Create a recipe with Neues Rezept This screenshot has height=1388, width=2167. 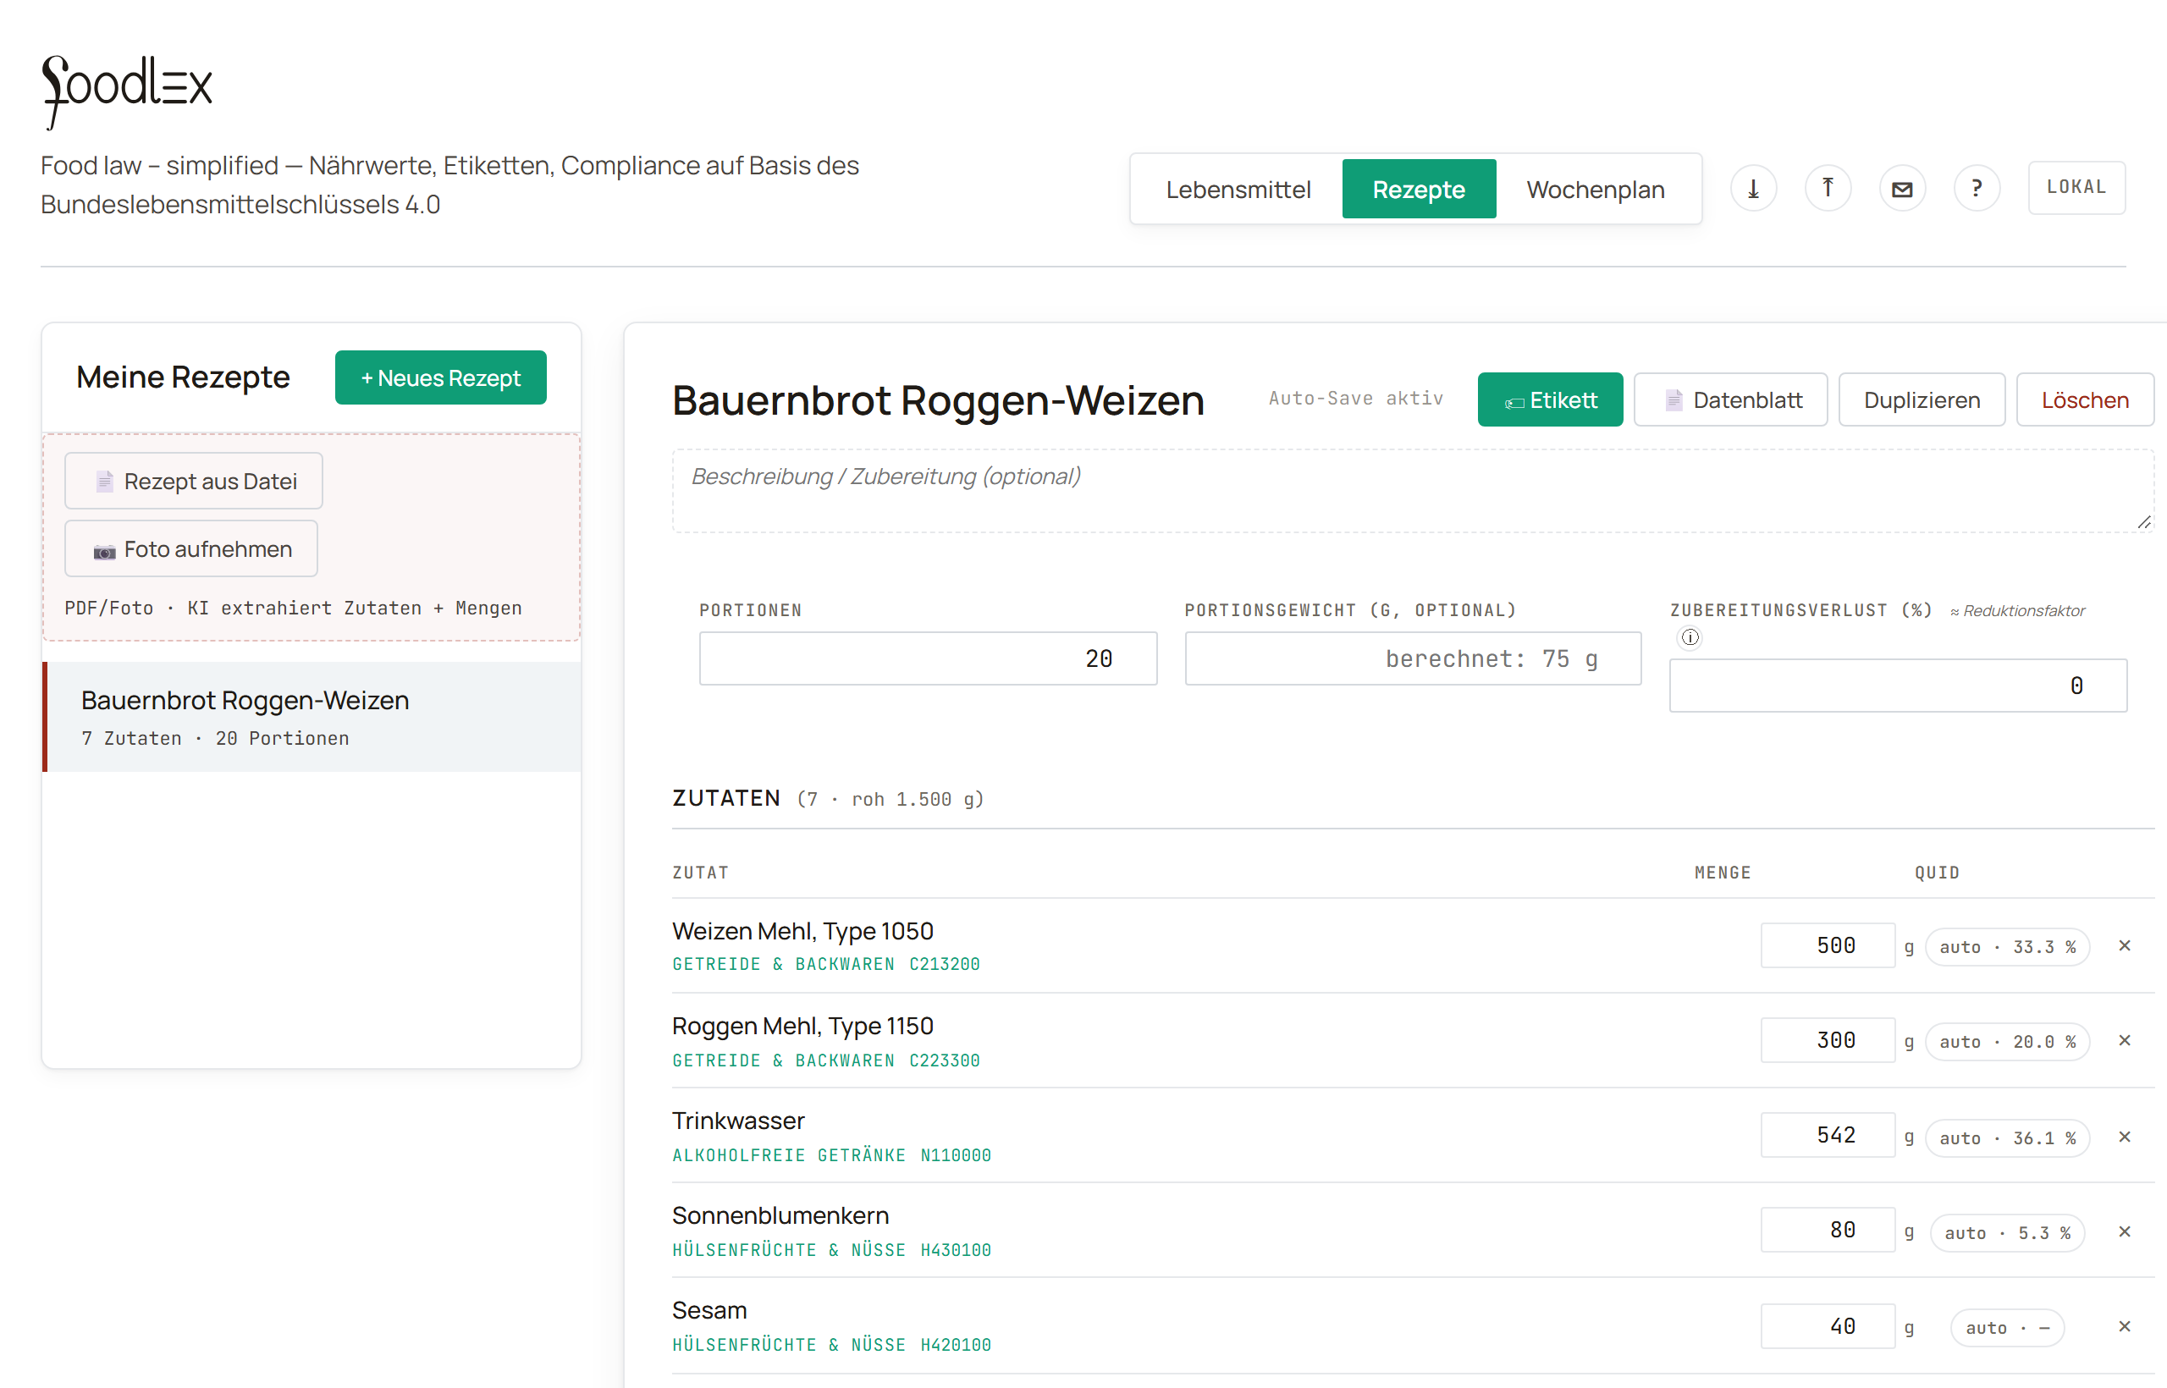441,377
